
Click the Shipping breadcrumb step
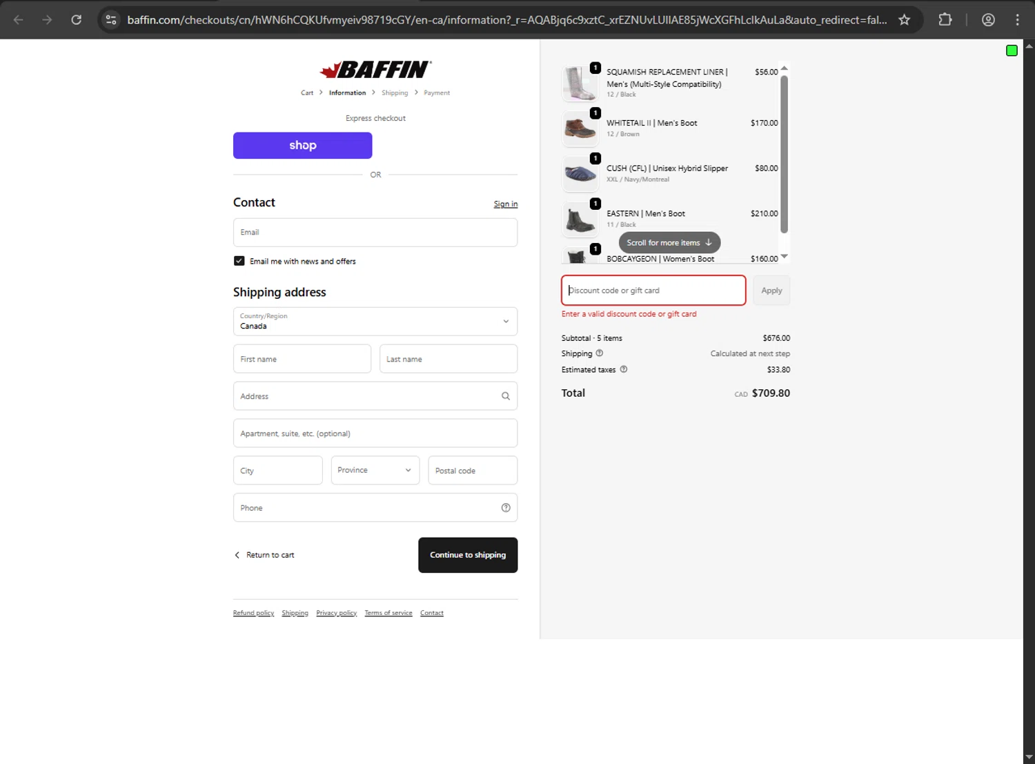pyautogui.click(x=395, y=92)
